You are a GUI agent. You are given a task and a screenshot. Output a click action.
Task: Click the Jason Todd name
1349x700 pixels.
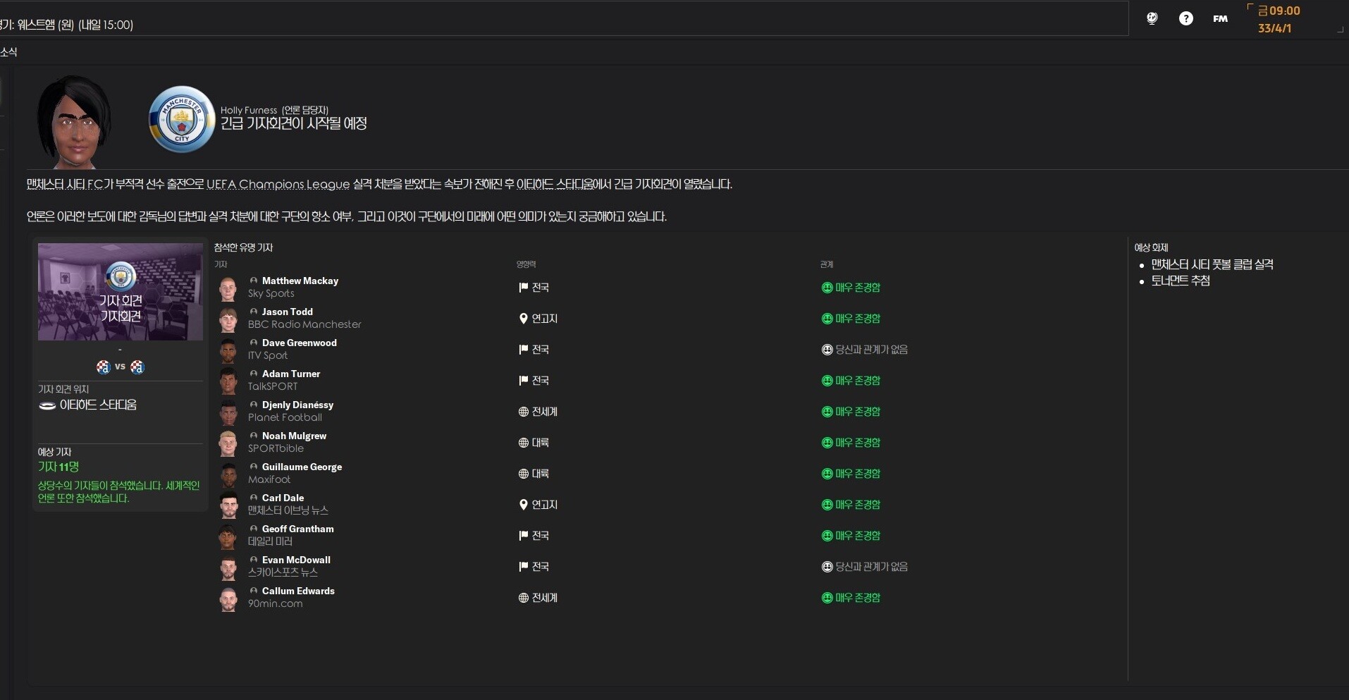(288, 312)
